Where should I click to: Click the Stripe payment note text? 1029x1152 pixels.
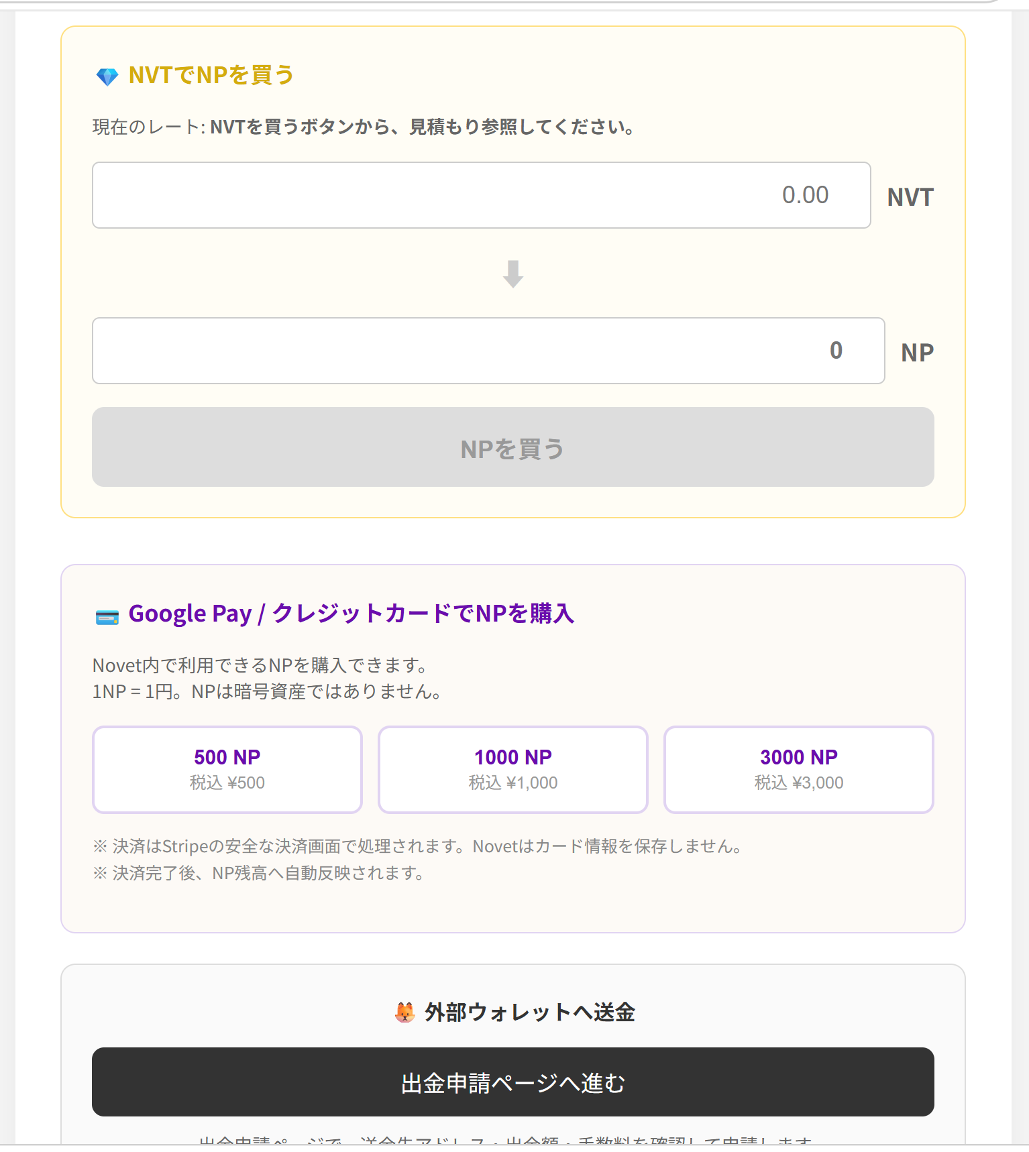pyautogui.click(x=417, y=846)
